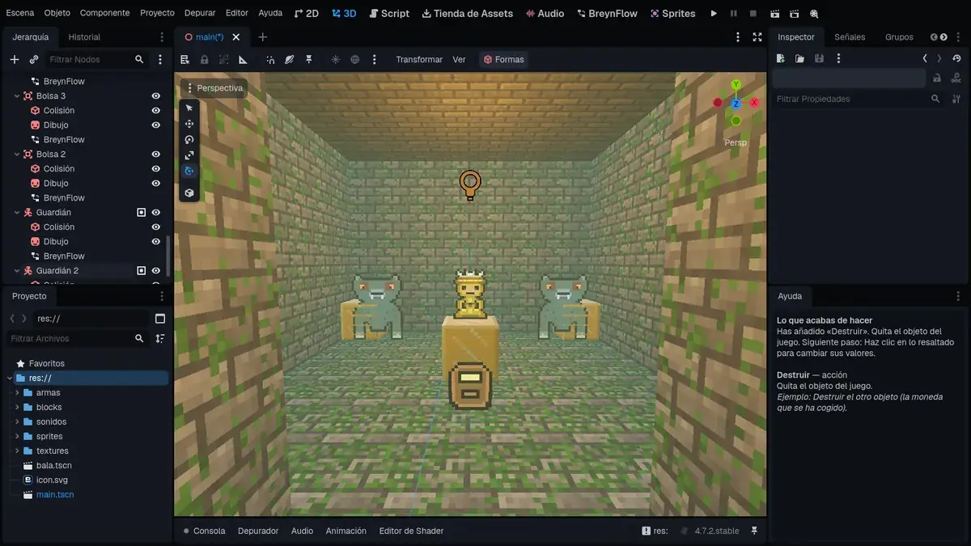
Task: Toggle visibility of the Guardián 2 node
Action: point(156,271)
